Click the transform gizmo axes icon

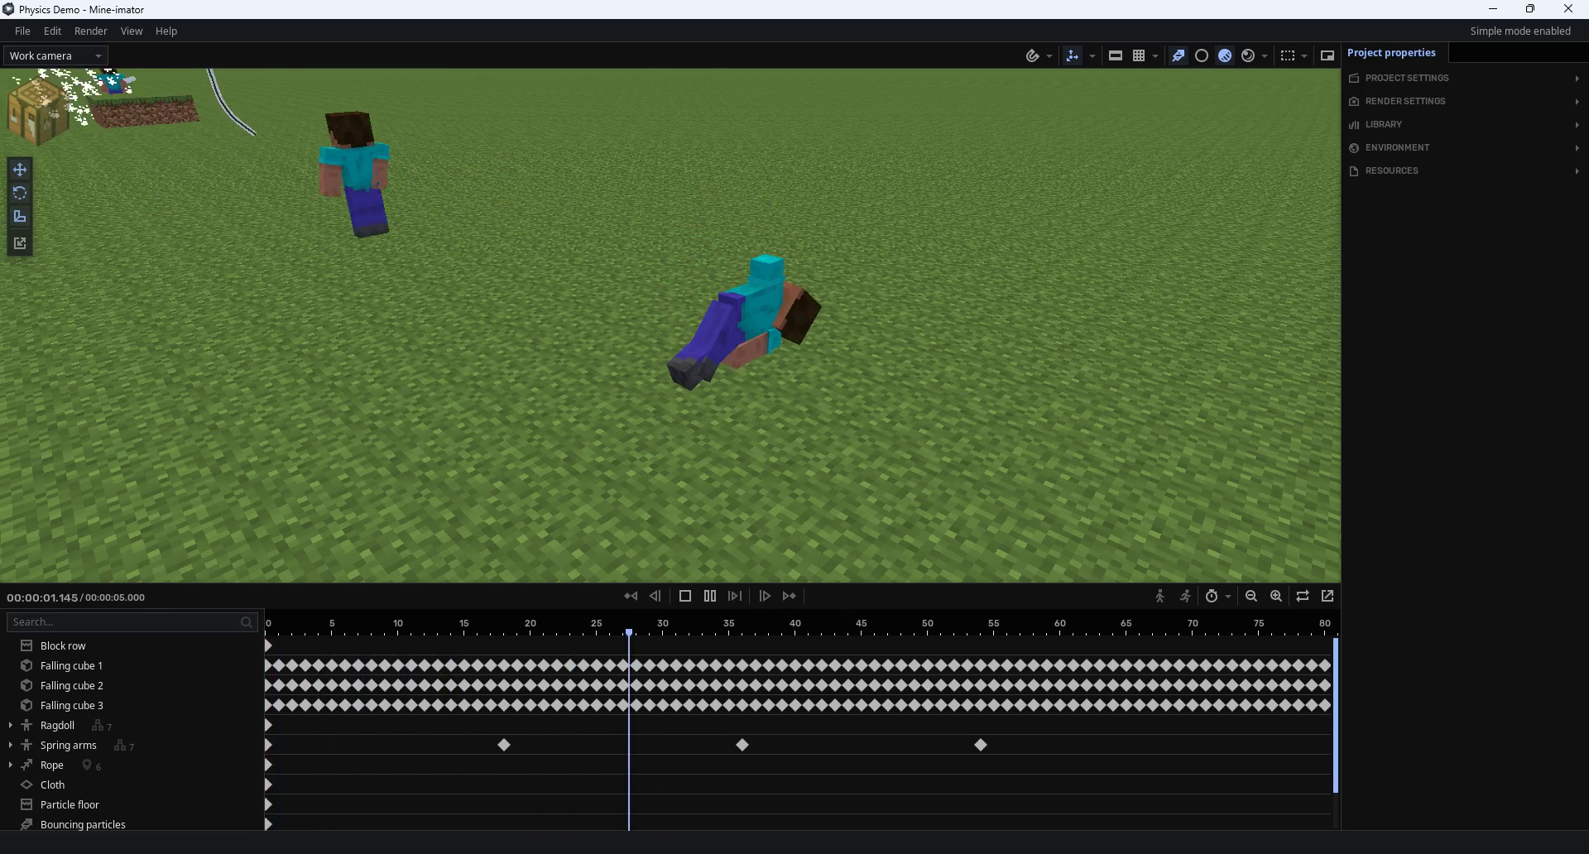(x=1073, y=55)
